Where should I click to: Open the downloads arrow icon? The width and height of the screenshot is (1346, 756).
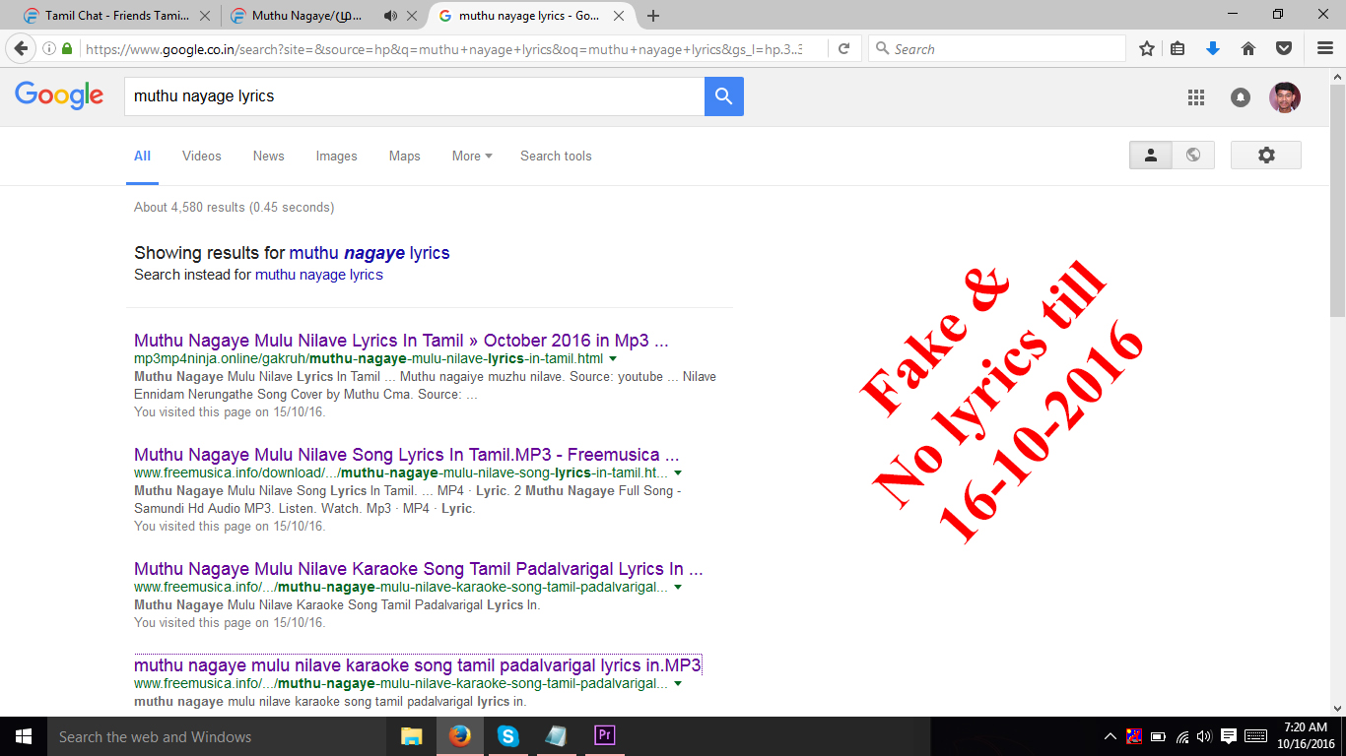point(1213,48)
